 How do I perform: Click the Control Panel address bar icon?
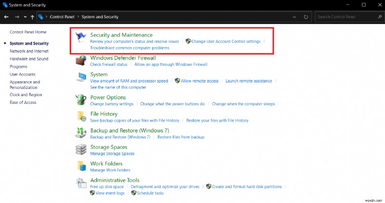coord(41,17)
